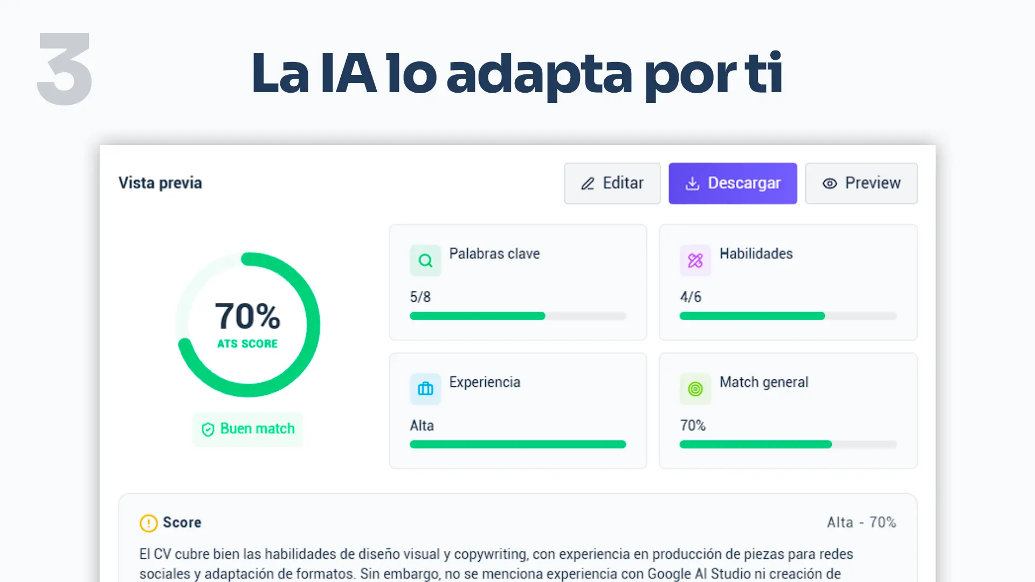Click the Editar button

[x=612, y=183]
